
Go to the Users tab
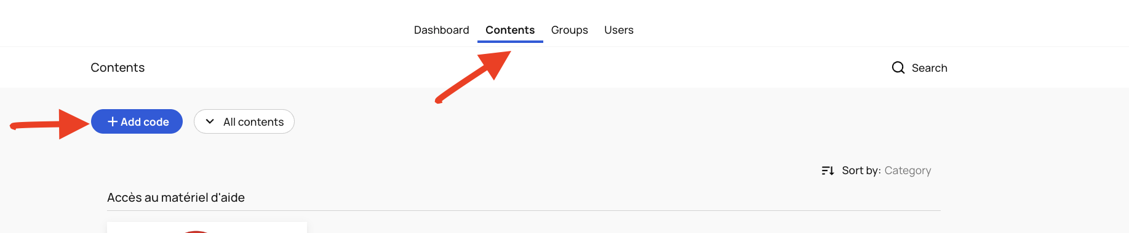(618, 30)
